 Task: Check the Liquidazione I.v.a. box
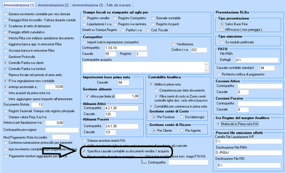click(84, 24)
